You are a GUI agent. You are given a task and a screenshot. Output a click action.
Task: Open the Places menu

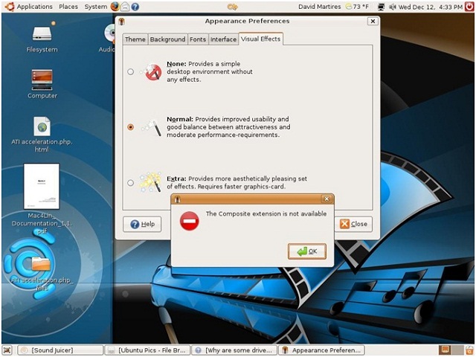pyautogui.click(x=68, y=7)
